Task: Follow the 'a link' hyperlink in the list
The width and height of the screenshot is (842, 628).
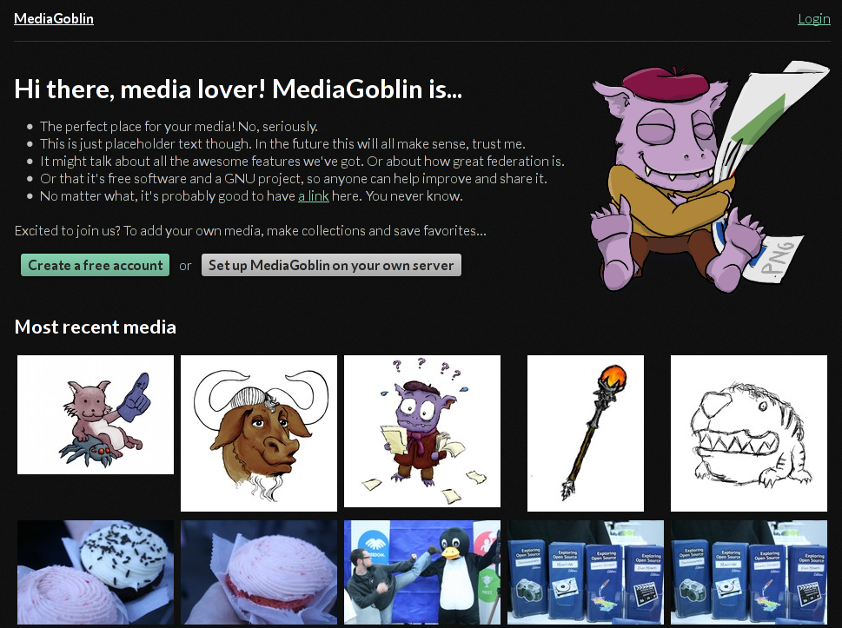Action: (x=314, y=196)
